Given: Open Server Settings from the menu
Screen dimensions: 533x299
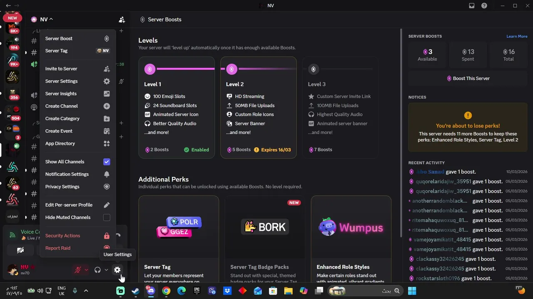Looking at the screenshot, I should tap(77, 81).
